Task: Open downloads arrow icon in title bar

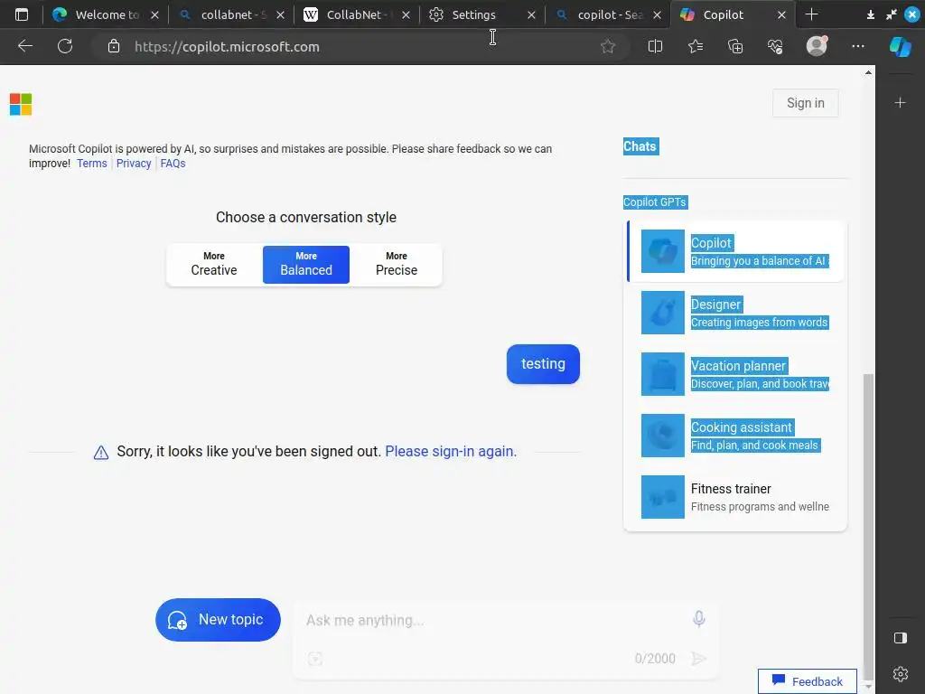Action: point(871,14)
